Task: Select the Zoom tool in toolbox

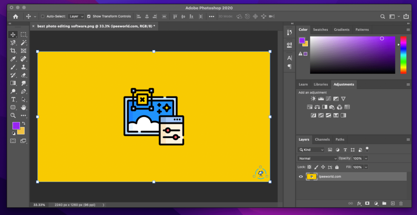Action: 13,115
